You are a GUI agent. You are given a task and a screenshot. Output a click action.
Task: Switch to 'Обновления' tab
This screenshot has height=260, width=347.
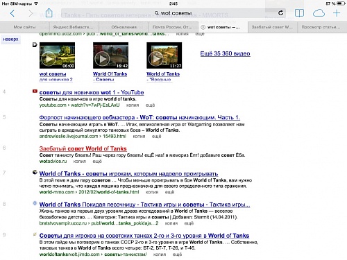pyautogui.click(x=124, y=27)
